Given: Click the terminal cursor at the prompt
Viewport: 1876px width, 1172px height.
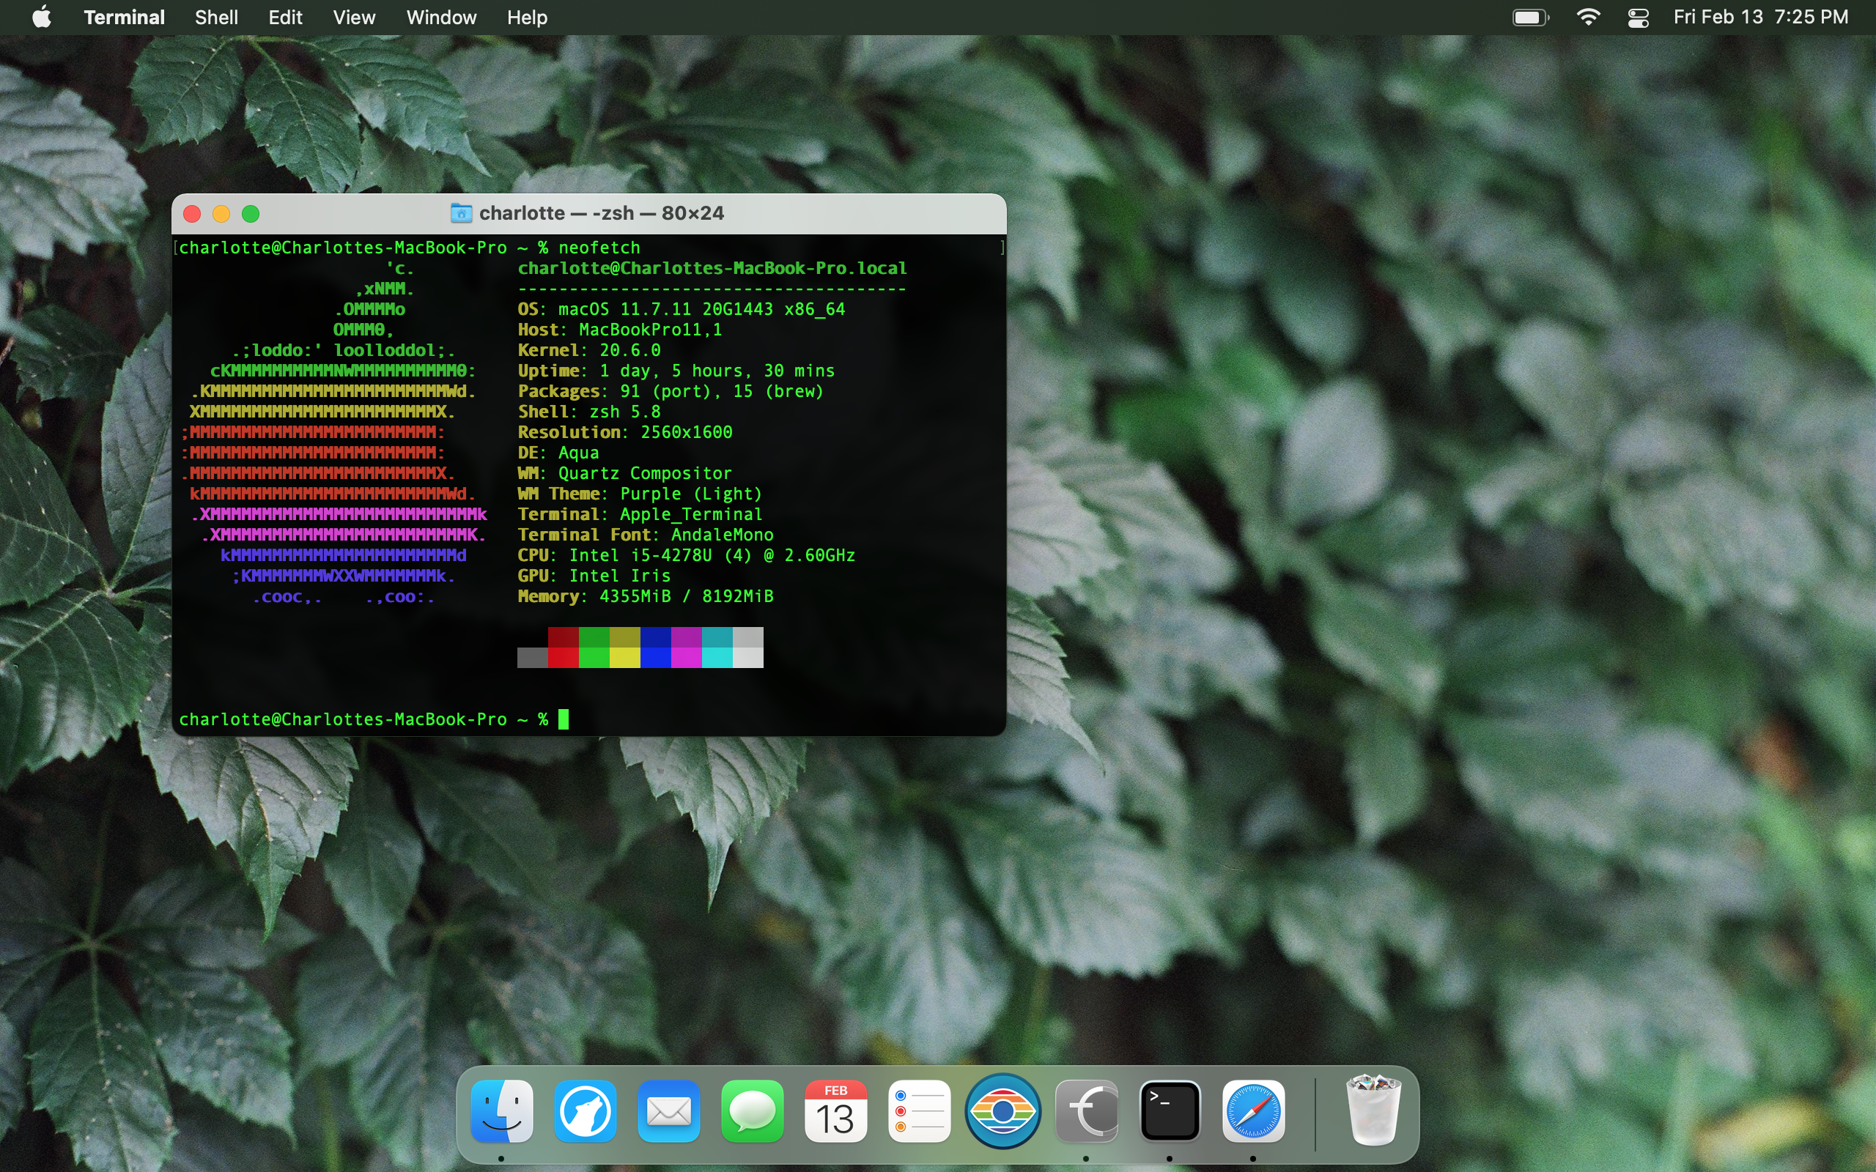Looking at the screenshot, I should [564, 719].
